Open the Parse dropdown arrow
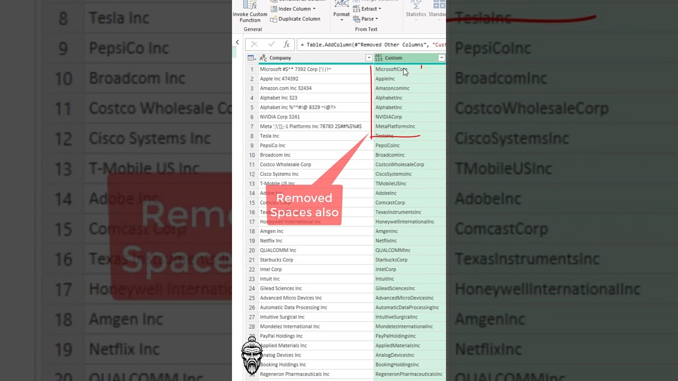Image resolution: width=678 pixels, height=381 pixels. click(x=377, y=19)
